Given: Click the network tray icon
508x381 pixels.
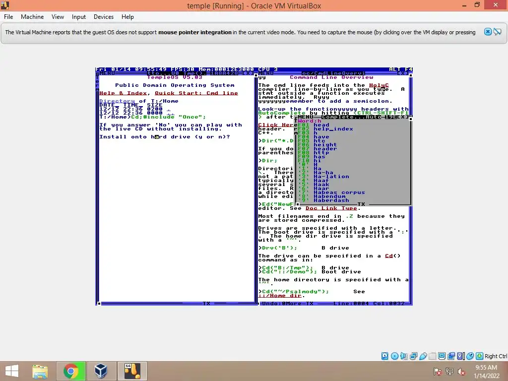Looking at the screenshot, I should point(449,371).
